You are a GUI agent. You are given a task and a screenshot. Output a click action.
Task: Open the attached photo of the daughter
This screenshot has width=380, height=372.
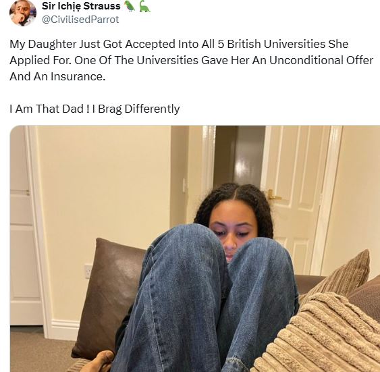pos(195,248)
